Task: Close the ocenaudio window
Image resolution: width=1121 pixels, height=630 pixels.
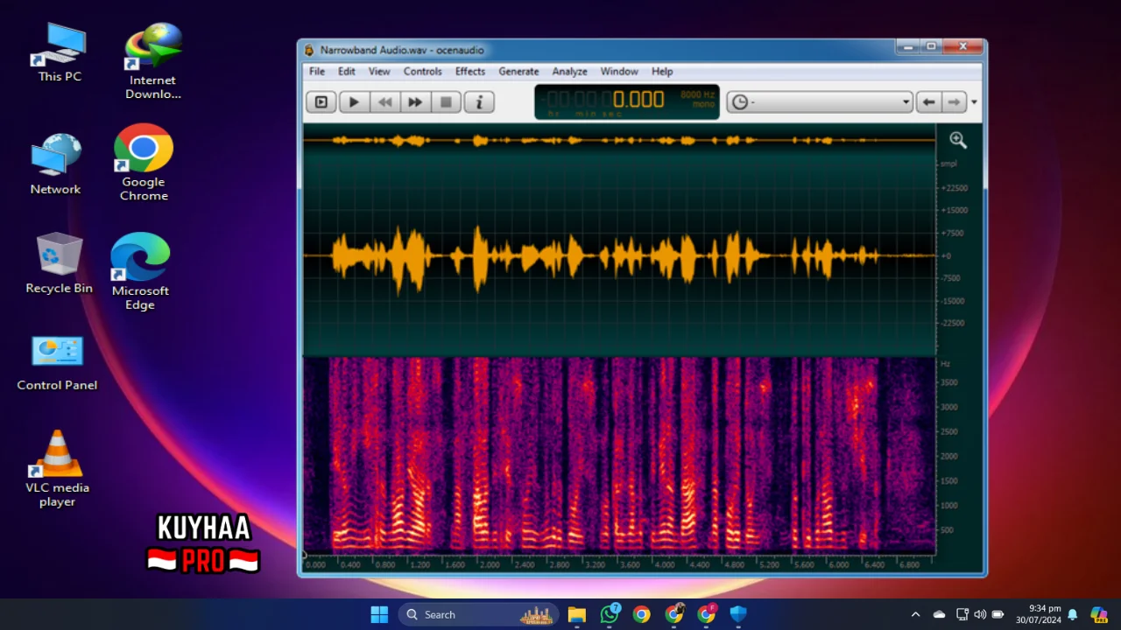Action: click(x=962, y=46)
